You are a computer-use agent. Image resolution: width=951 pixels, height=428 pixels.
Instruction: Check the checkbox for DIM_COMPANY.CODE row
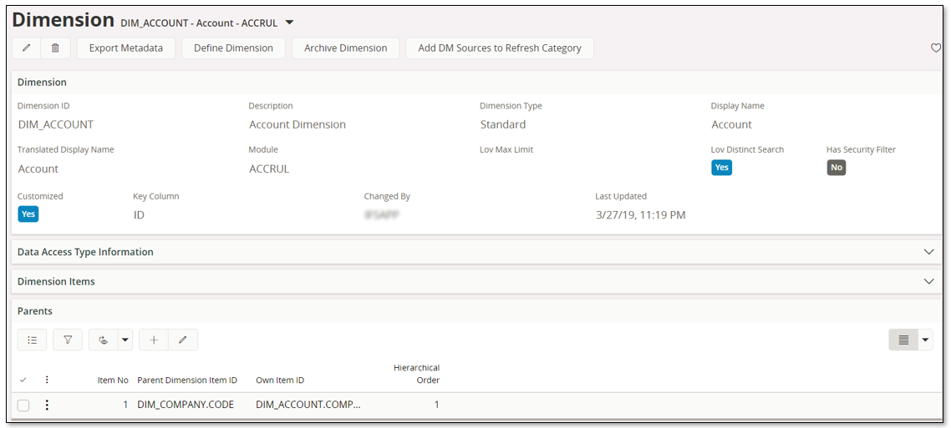(x=23, y=405)
